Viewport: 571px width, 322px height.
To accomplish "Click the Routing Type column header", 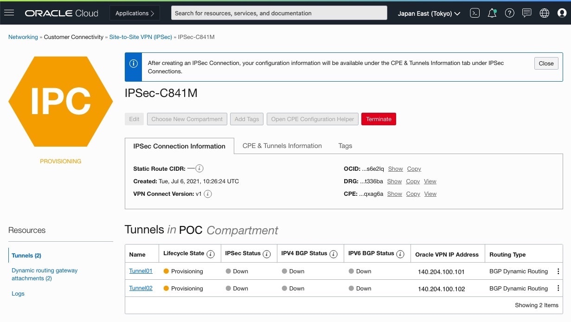I will coord(507,255).
